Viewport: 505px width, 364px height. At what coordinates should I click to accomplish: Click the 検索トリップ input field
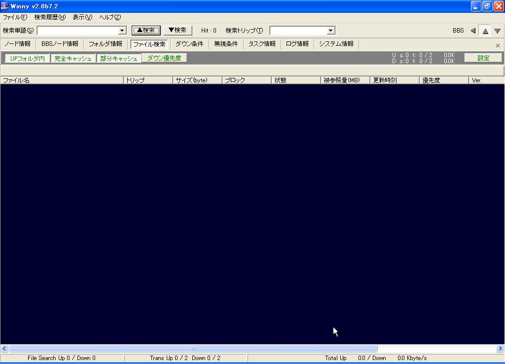tap(298, 31)
